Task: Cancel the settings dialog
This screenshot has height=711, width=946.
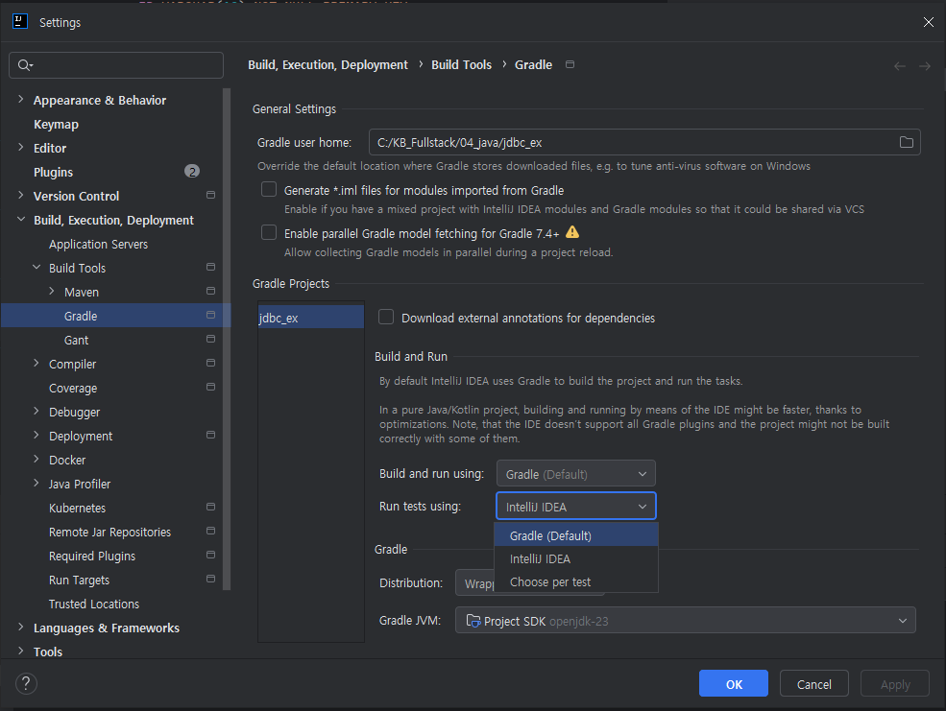Action: point(813,683)
